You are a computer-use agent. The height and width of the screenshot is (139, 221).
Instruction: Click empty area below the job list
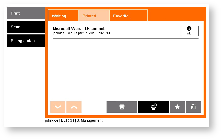click(x=125, y=69)
